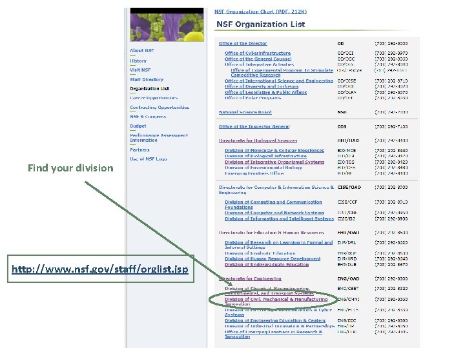Open Division of Environmental Biology link
This screenshot has width=465, height=348.
point(263,168)
